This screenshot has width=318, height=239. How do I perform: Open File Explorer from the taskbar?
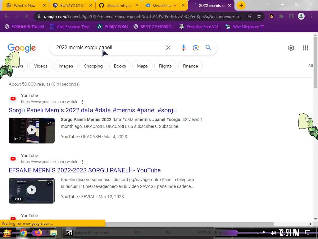coord(53,233)
